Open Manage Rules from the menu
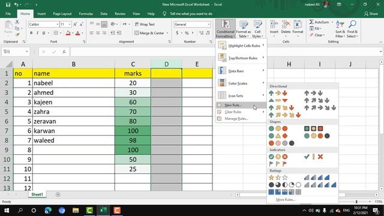384x216 pixels. pos(241,119)
